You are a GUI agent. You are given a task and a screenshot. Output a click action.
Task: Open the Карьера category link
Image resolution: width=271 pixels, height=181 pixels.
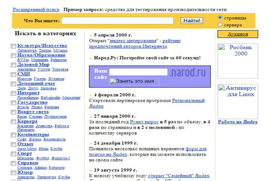(x=27, y=121)
